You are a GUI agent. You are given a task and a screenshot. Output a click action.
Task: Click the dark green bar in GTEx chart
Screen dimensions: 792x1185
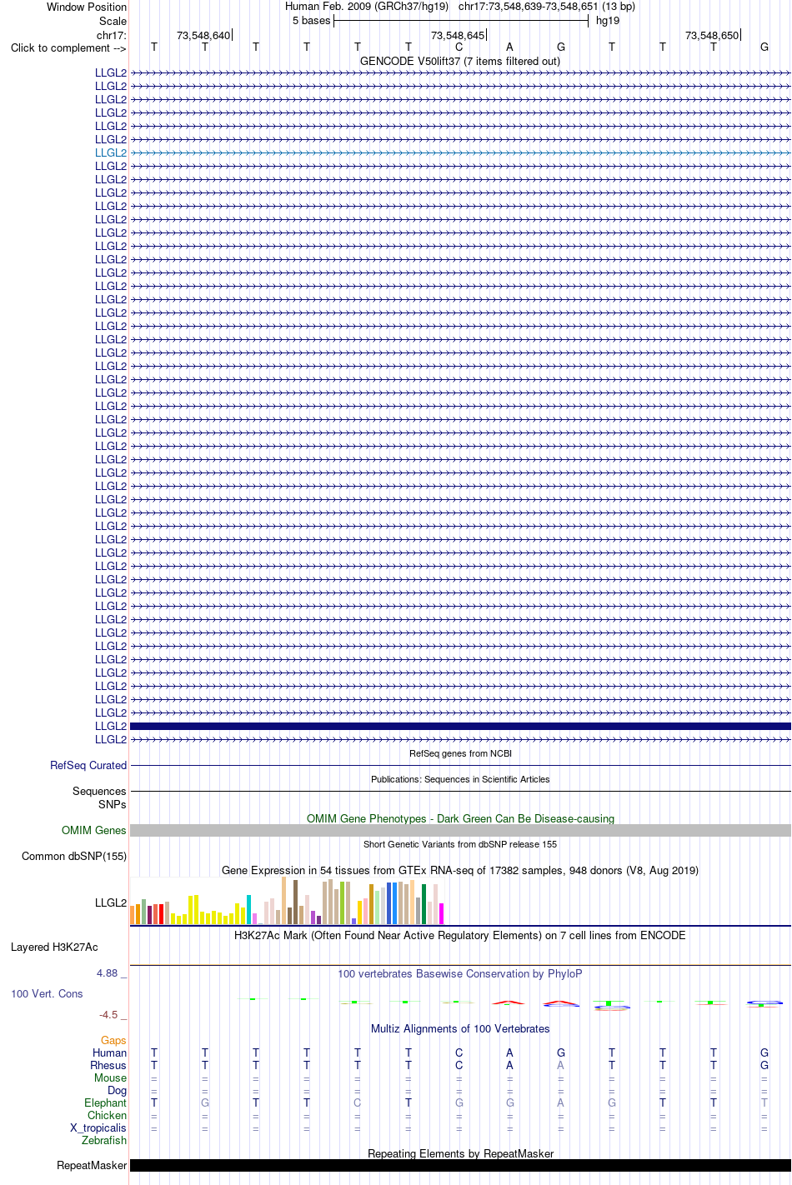pos(424,904)
